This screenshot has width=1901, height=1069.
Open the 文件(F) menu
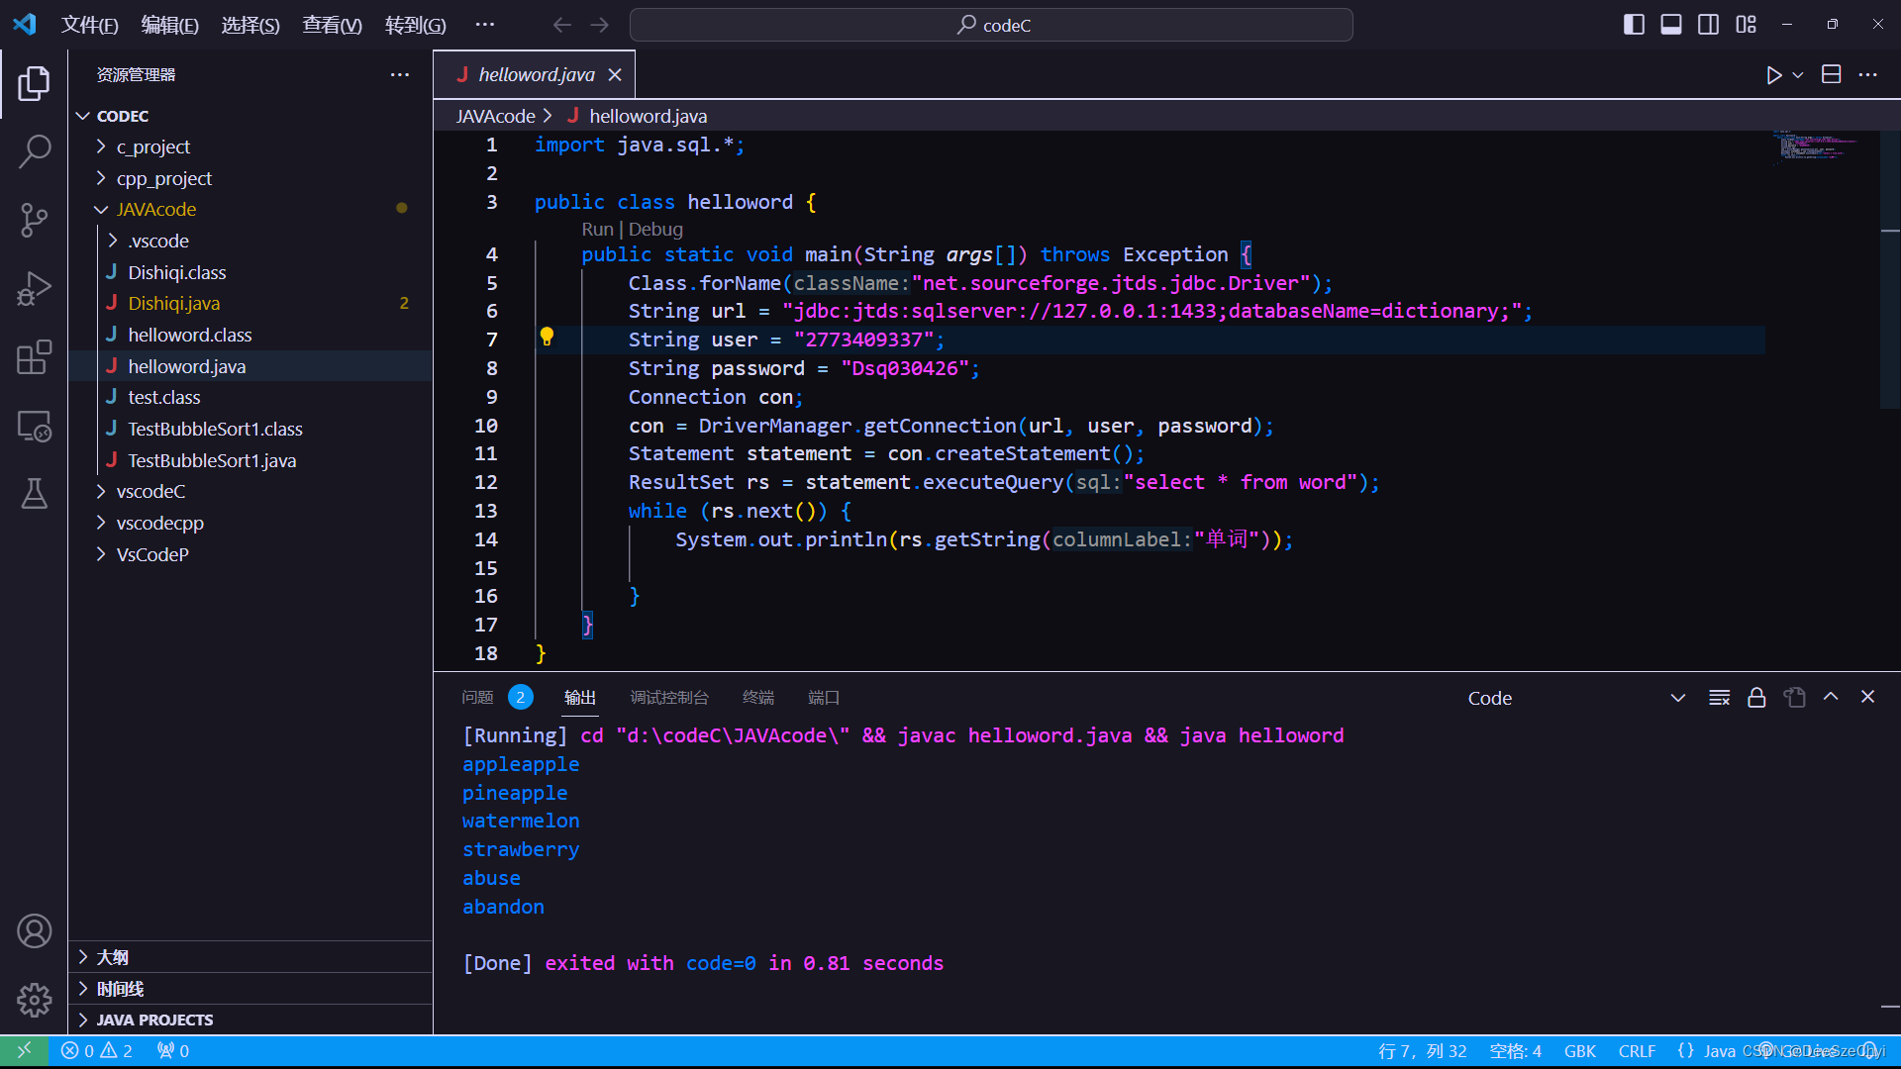coord(89,25)
